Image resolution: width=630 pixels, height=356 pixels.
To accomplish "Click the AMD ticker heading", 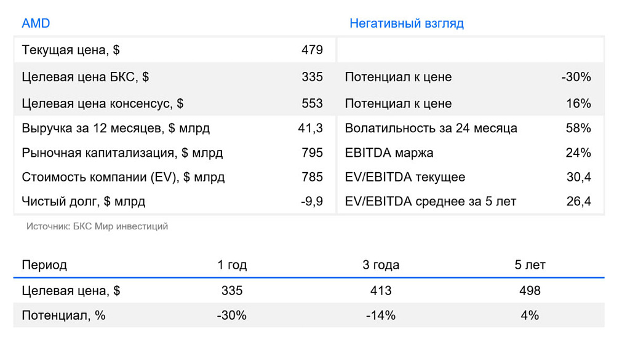I will [x=36, y=23].
